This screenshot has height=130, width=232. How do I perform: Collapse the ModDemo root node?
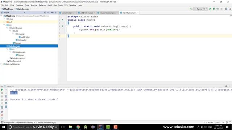(x=1, y=16)
